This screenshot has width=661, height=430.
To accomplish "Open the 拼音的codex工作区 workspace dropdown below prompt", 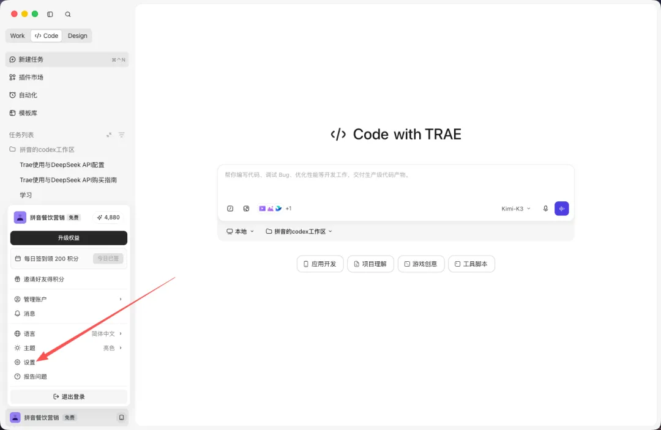I will (299, 231).
